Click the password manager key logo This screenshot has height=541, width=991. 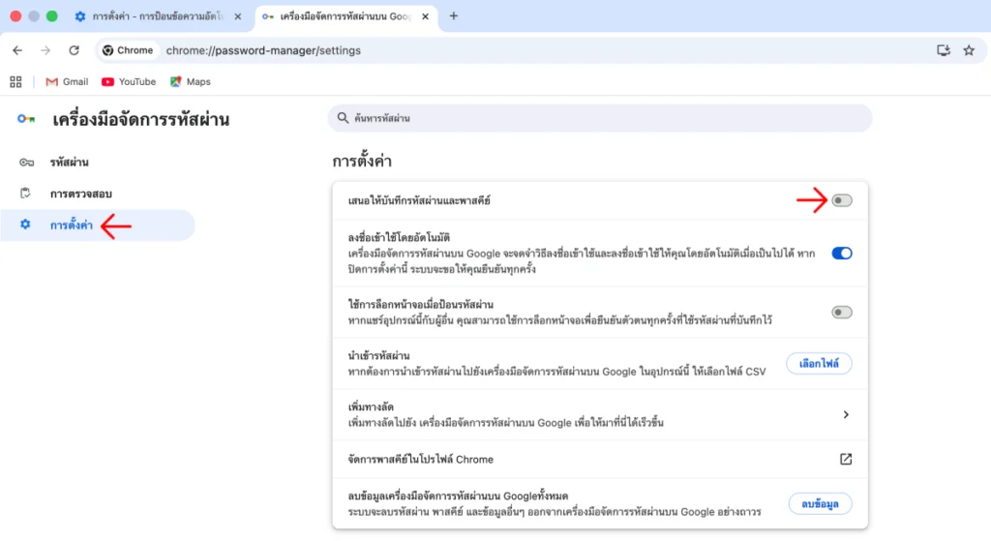click(26, 119)
